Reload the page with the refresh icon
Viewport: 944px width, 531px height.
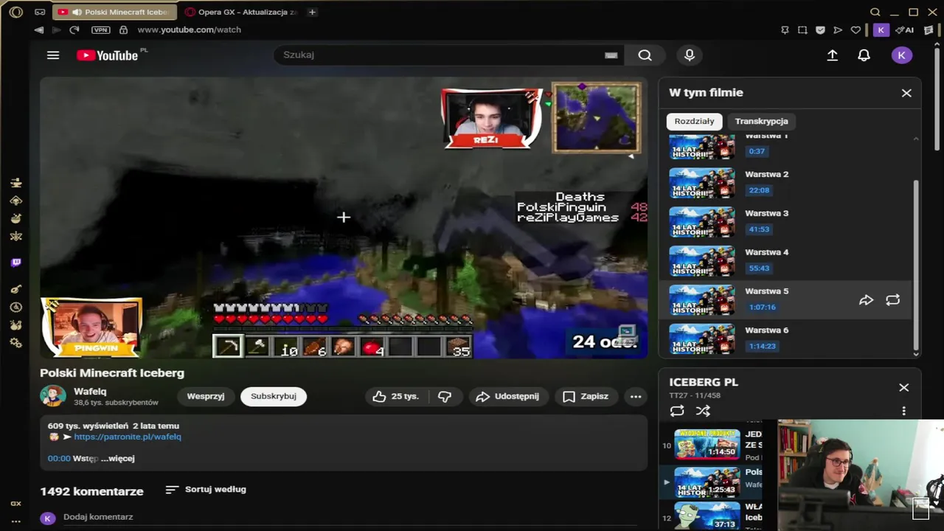(74, 29)
